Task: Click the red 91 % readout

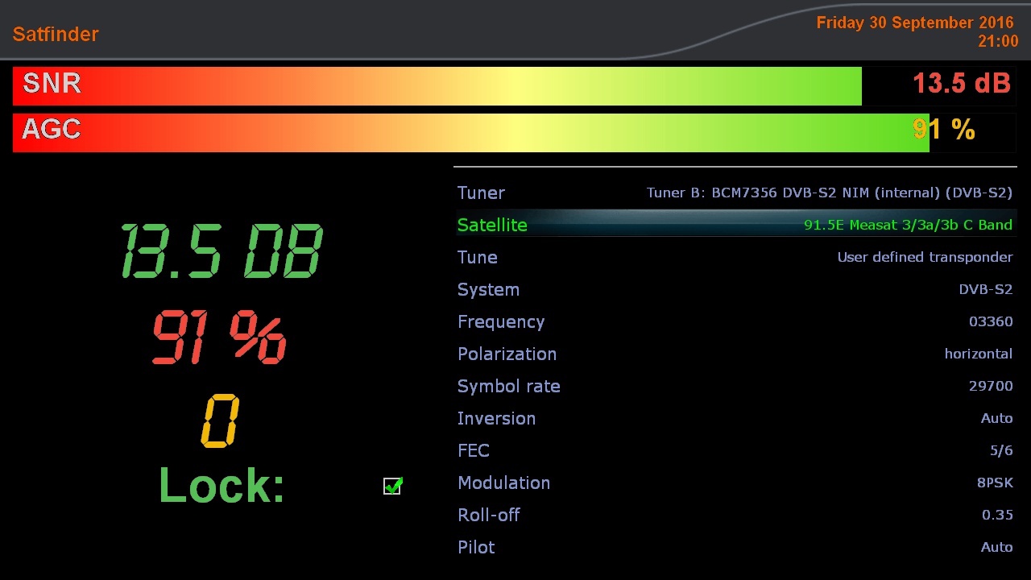Action: point(219,338)
